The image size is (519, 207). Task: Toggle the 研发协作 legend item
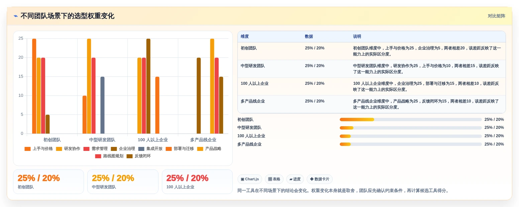pyautogui.click(x=68, y=149)
